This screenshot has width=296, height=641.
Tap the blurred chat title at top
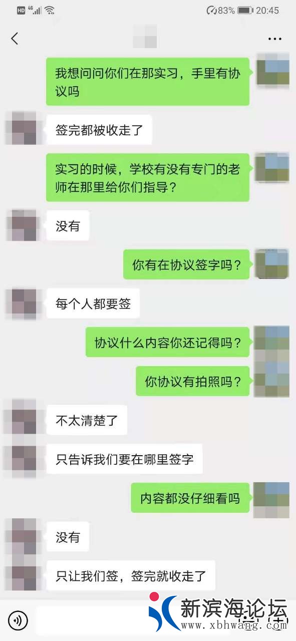145,37
